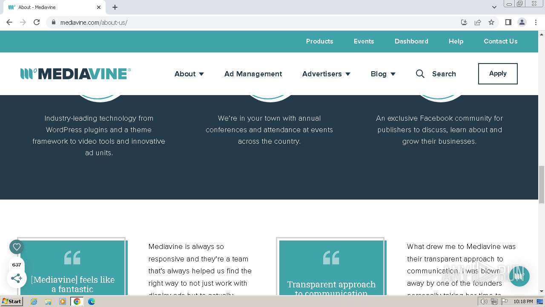Click the page vertical scrollbar thumb
545x307 pixels.
coord(542,185)
